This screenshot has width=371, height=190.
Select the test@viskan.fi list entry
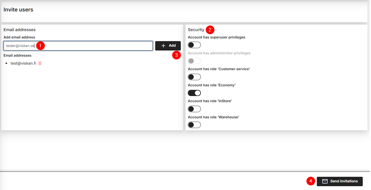[x=23, y=63]
